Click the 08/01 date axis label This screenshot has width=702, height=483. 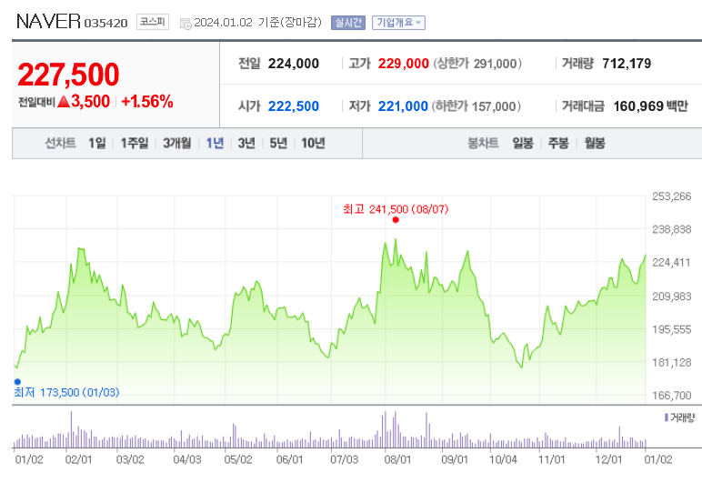pos(397,459)
